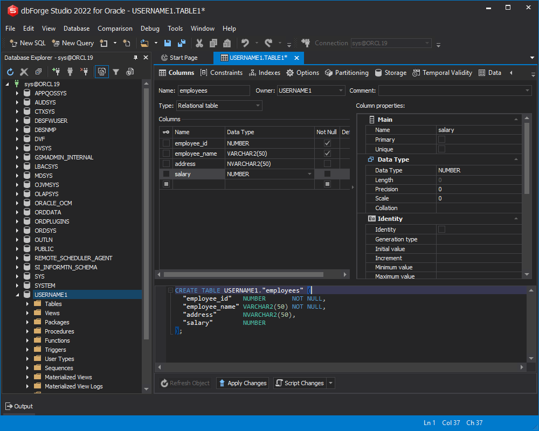Expand the SYSTEM schema node

[x=18, y=285]
